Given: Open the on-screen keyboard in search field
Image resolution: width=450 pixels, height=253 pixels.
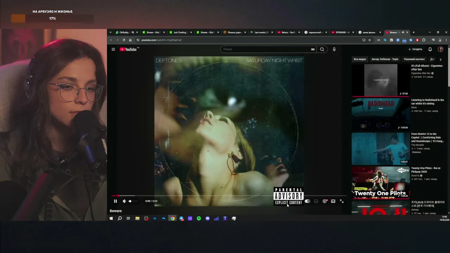Looking at the screenshot, I should [313, 49].
